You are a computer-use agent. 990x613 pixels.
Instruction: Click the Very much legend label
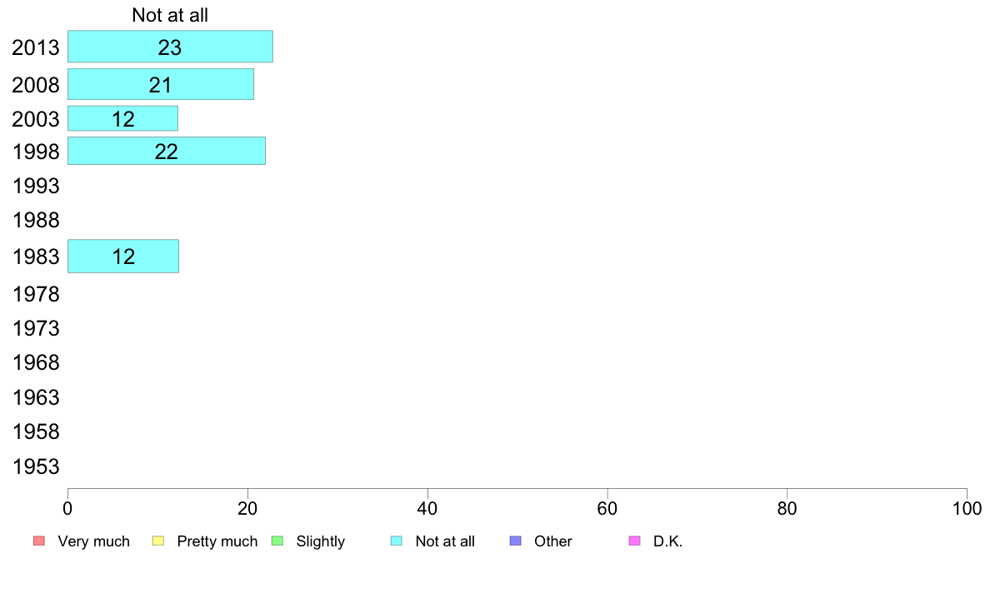pyautogui.click(x=93, y=541)
